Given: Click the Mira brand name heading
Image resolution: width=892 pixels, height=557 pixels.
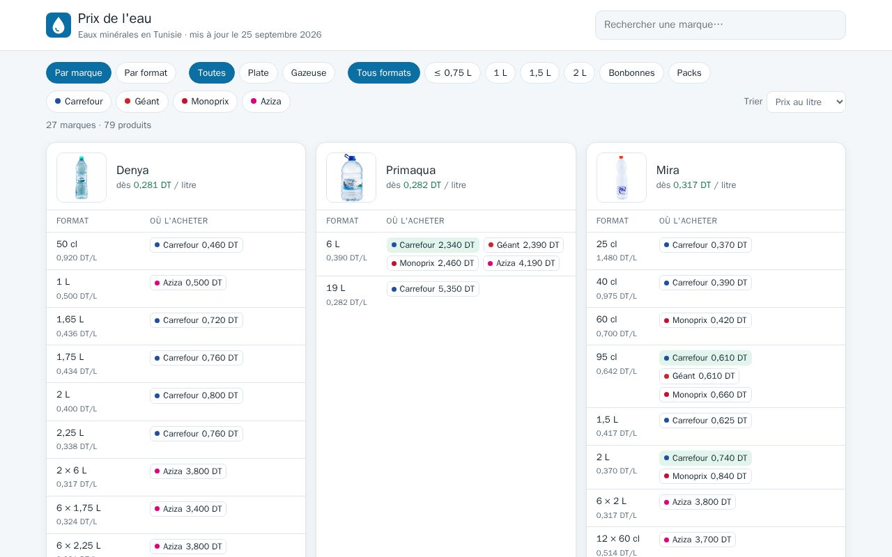Looking at the screenshot, I should coord(668,170).
